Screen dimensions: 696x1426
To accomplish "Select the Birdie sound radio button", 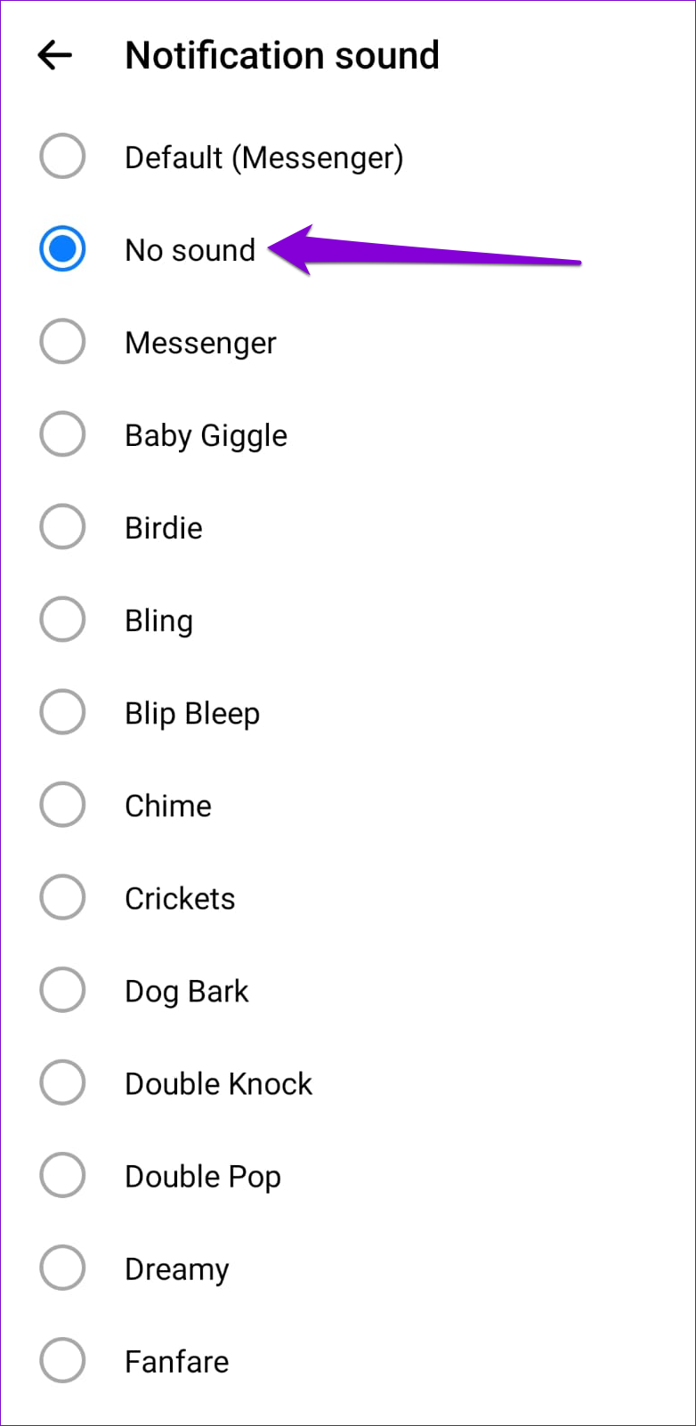I will click(x=62, y=527).
